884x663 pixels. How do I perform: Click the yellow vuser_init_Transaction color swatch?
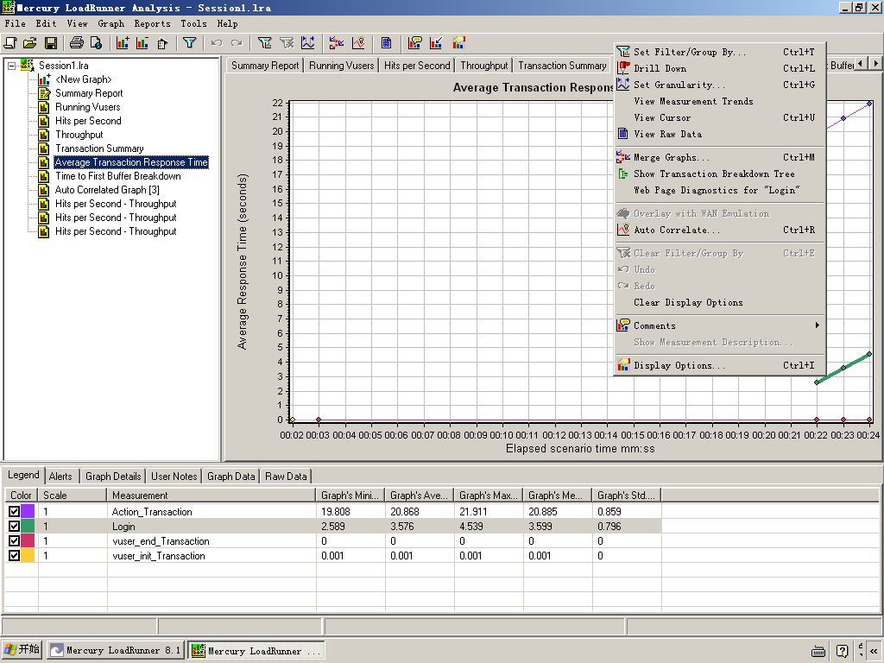[x=28, y=555]
